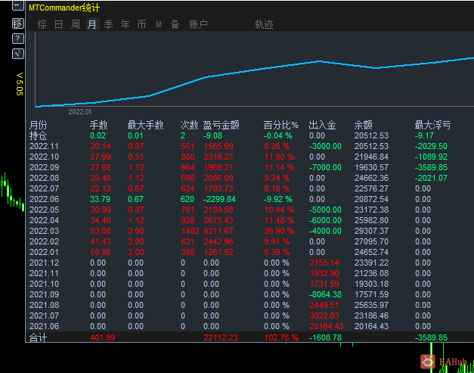
Task: Open the 轨迹 track tab
Action: tap(264, 24)
